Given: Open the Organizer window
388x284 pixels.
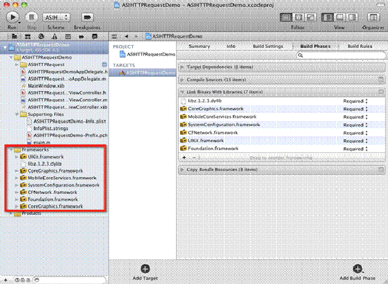Looking at the screenshot, I should [373, 18].
